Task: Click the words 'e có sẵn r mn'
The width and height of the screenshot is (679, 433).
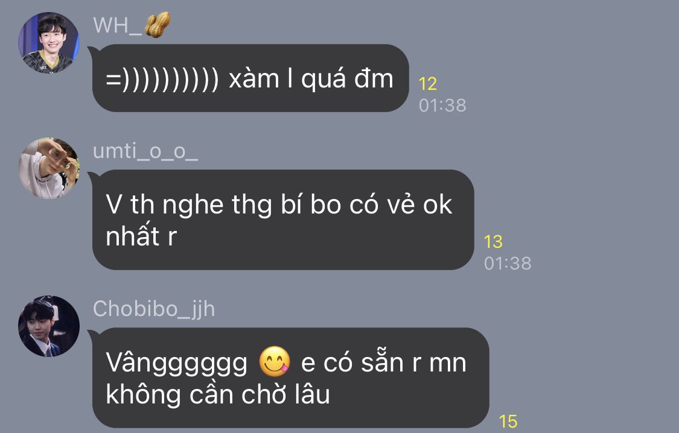Action: [x=384, y=362]
